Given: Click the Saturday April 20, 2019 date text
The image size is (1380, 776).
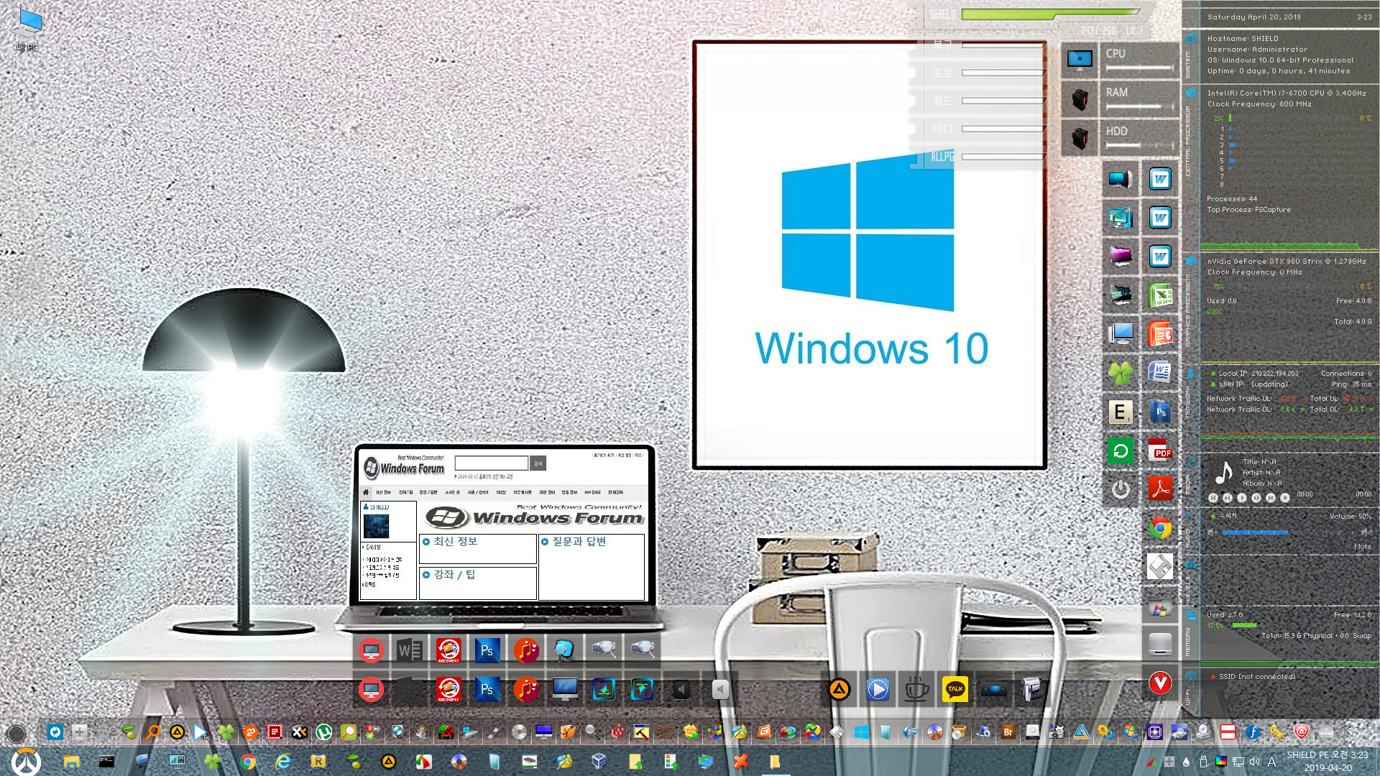Looking at the screenshot, I should point(1253,17).
